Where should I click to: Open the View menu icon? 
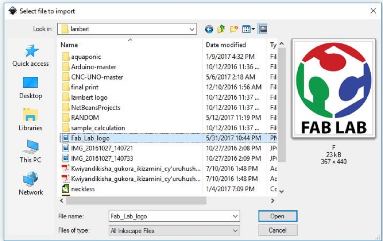coord(249,29)
